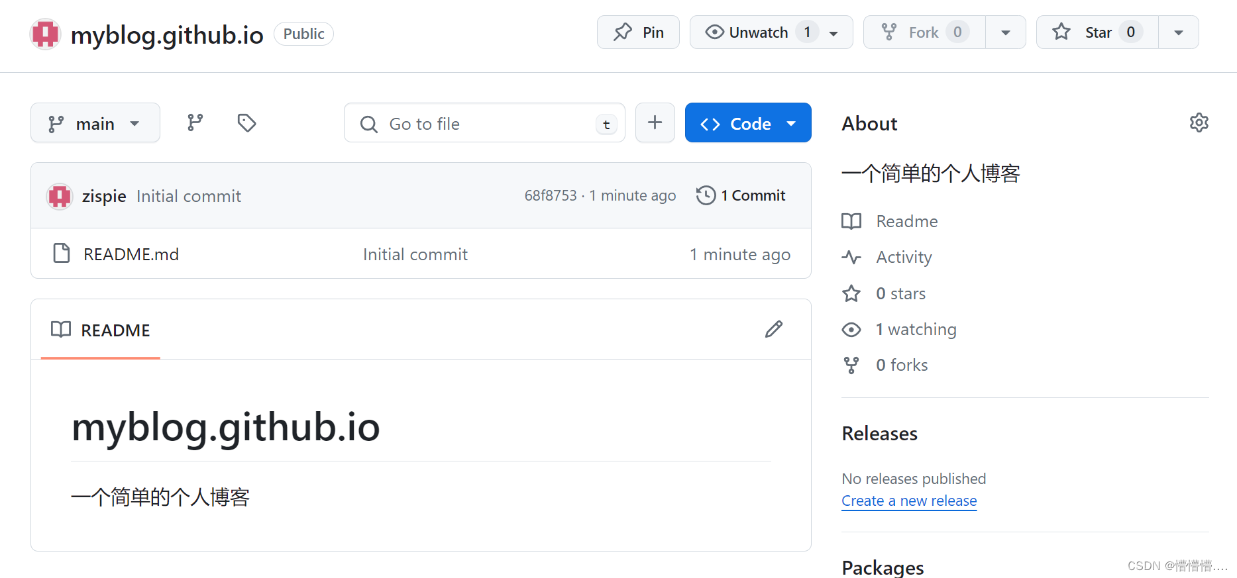This screenshot has height=578, width=1237.
Task: Open the Initial commit message beside zispie
Action: tap(189, 196)
